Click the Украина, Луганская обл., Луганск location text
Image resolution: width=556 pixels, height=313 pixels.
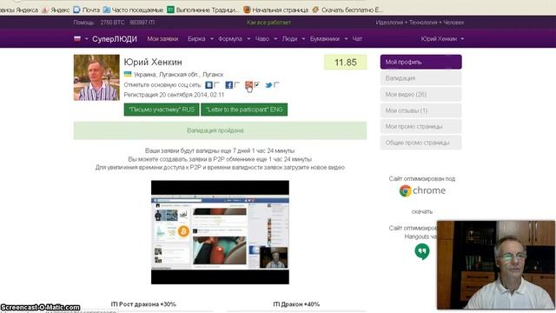(178, 75)
